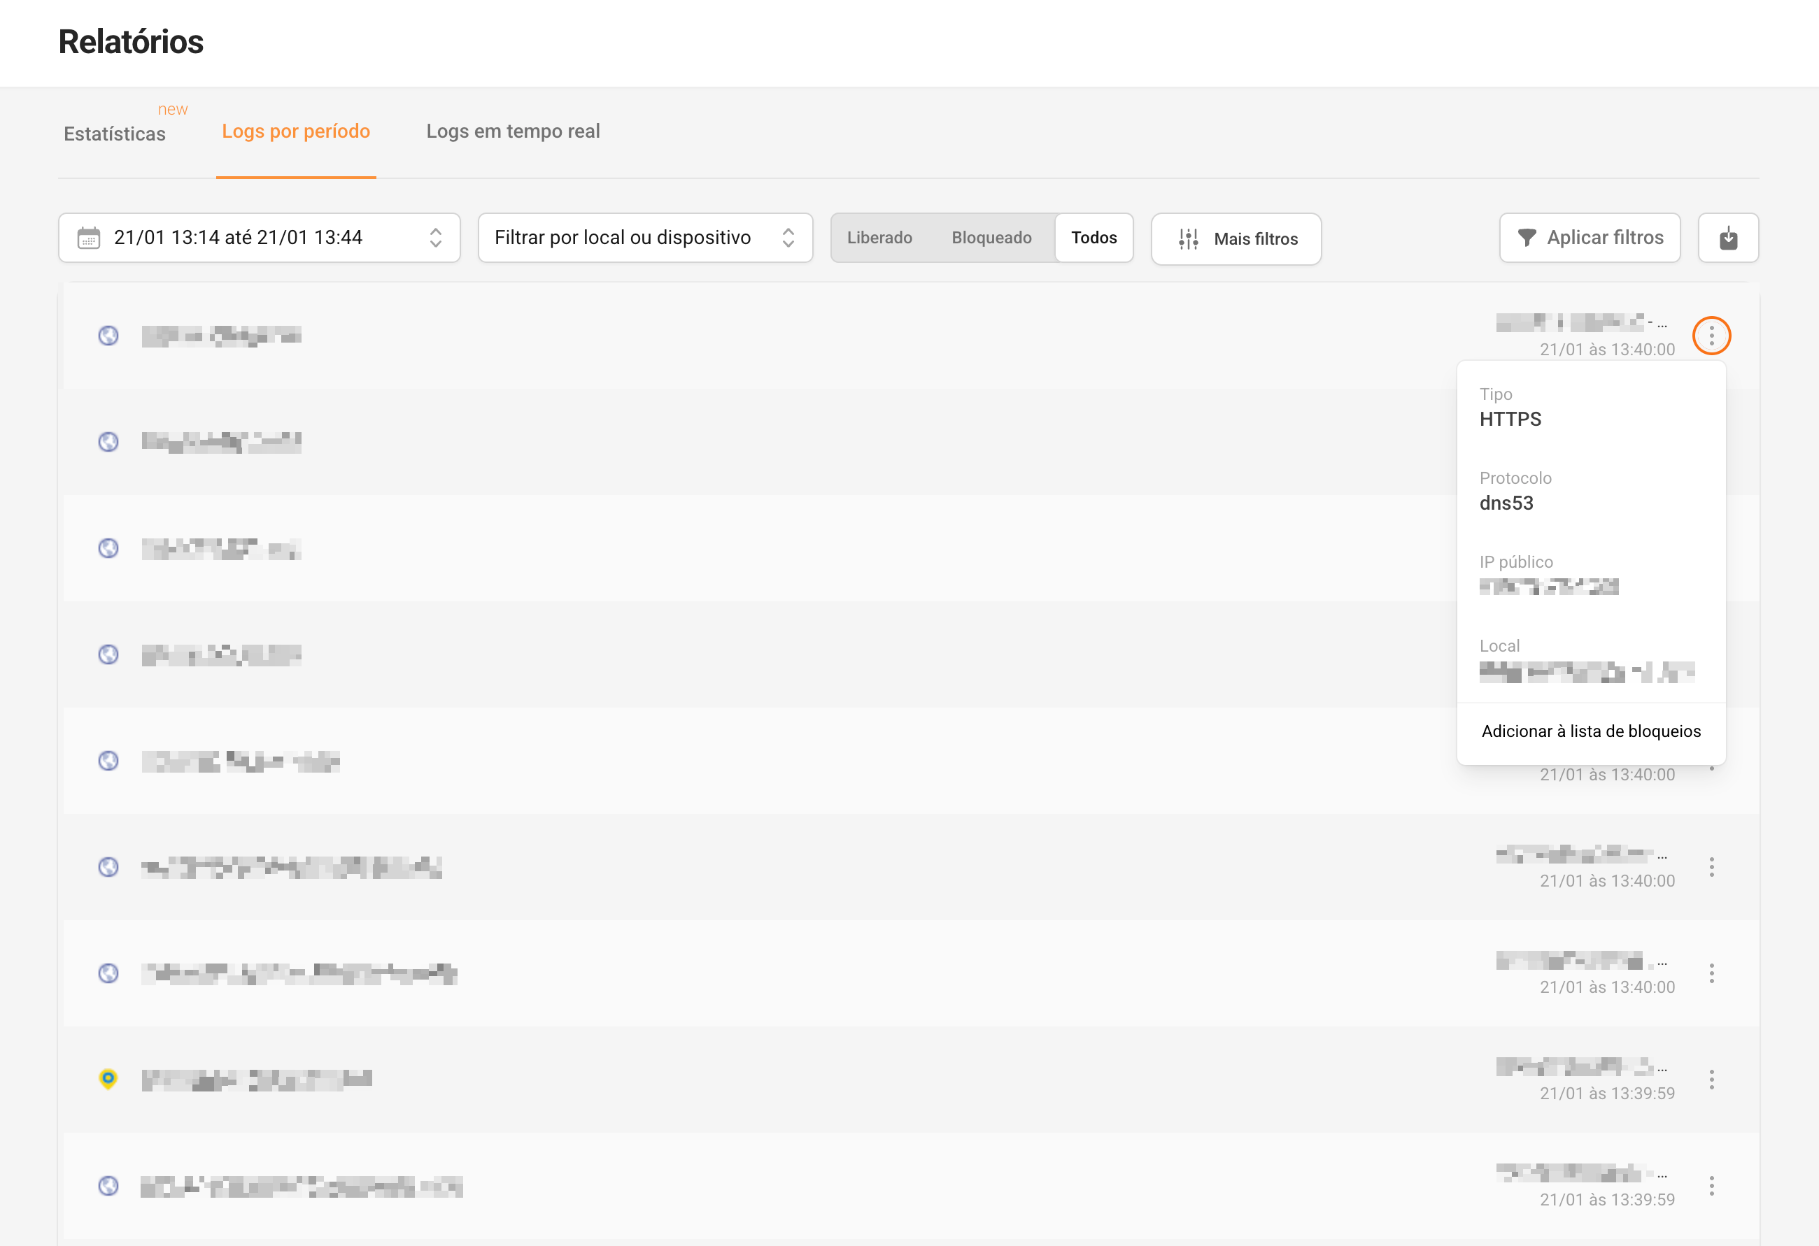1819x1246 pixels.
Task: Click the globe icon of first log entry
Action: (x=108, y=336)
